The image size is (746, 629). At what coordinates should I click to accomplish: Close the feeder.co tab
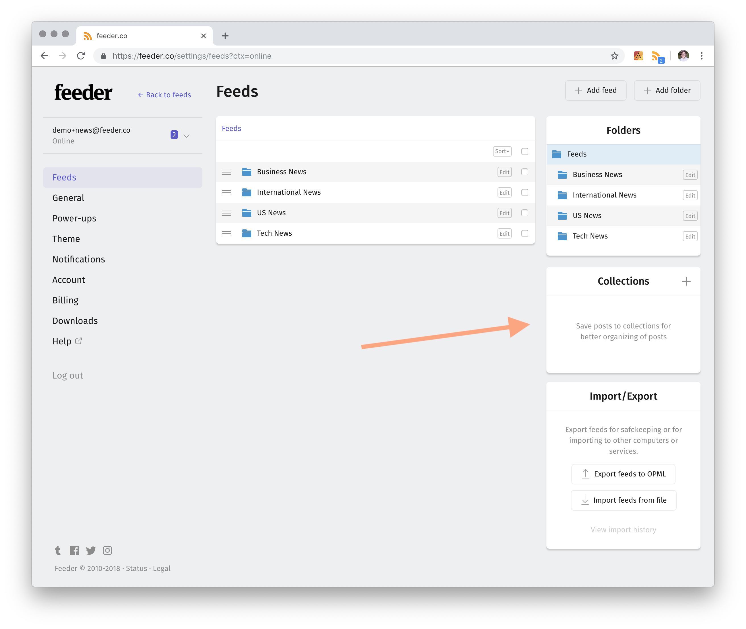[203, 36]
